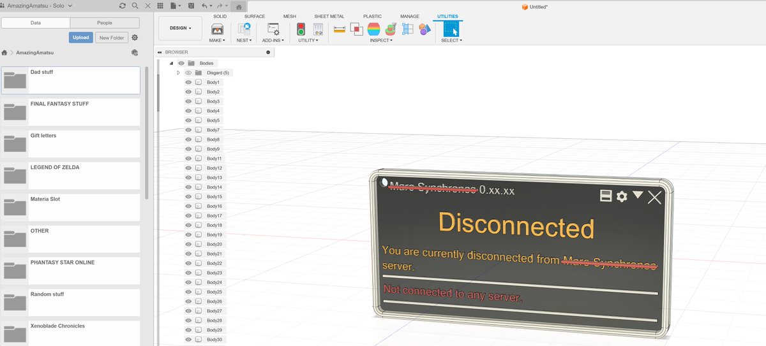Select Body16 in the browser
The image size is (766, 346).
[213, 206]
